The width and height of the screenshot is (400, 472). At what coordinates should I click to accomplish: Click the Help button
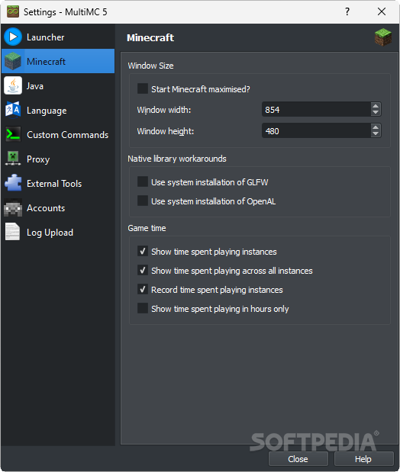pyautogui.click(x=363, y=459)
